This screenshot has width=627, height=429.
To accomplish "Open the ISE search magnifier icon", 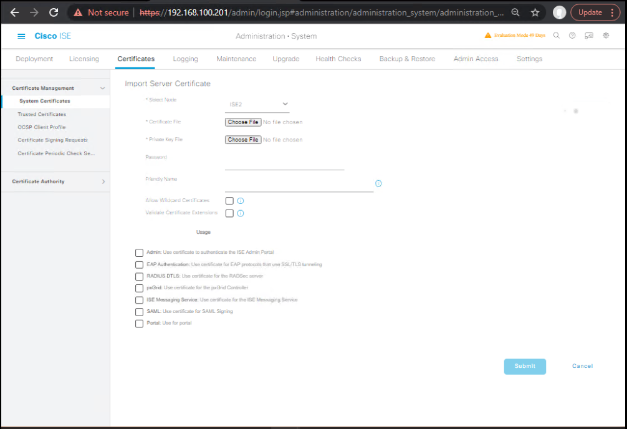I will click(556, 35).
